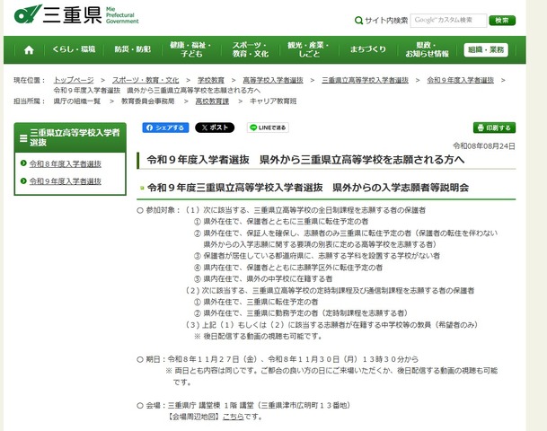The height and width of the screenshot is (431, 547).
Task: Click the キャリア教育班 text
Action: point(273,101)
